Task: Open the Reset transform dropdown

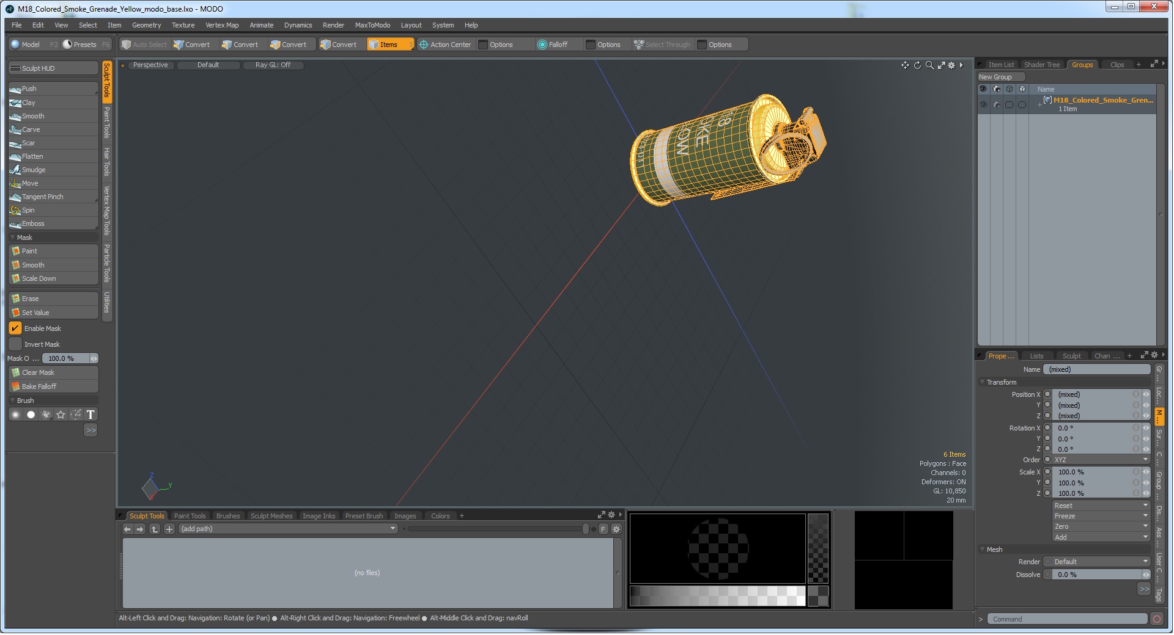Action: point(1101,506)
